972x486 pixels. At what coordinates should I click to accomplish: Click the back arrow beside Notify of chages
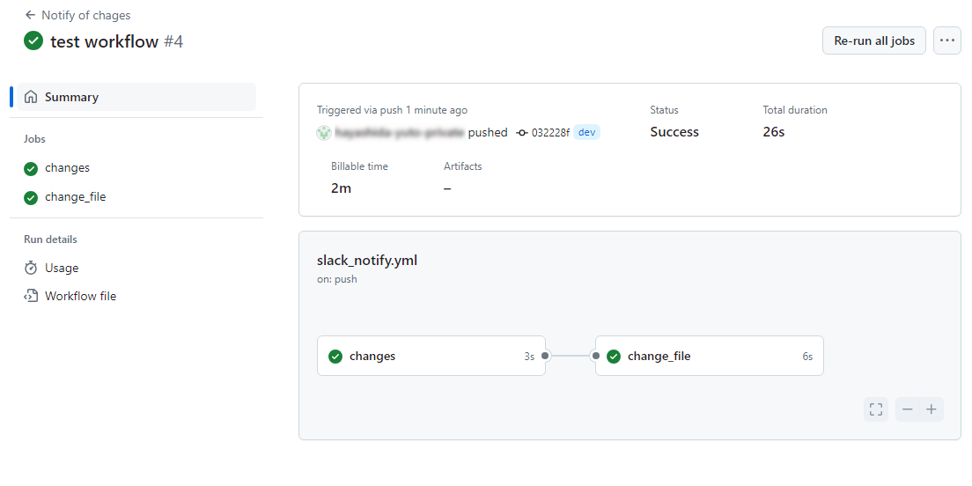pos(30,15)
